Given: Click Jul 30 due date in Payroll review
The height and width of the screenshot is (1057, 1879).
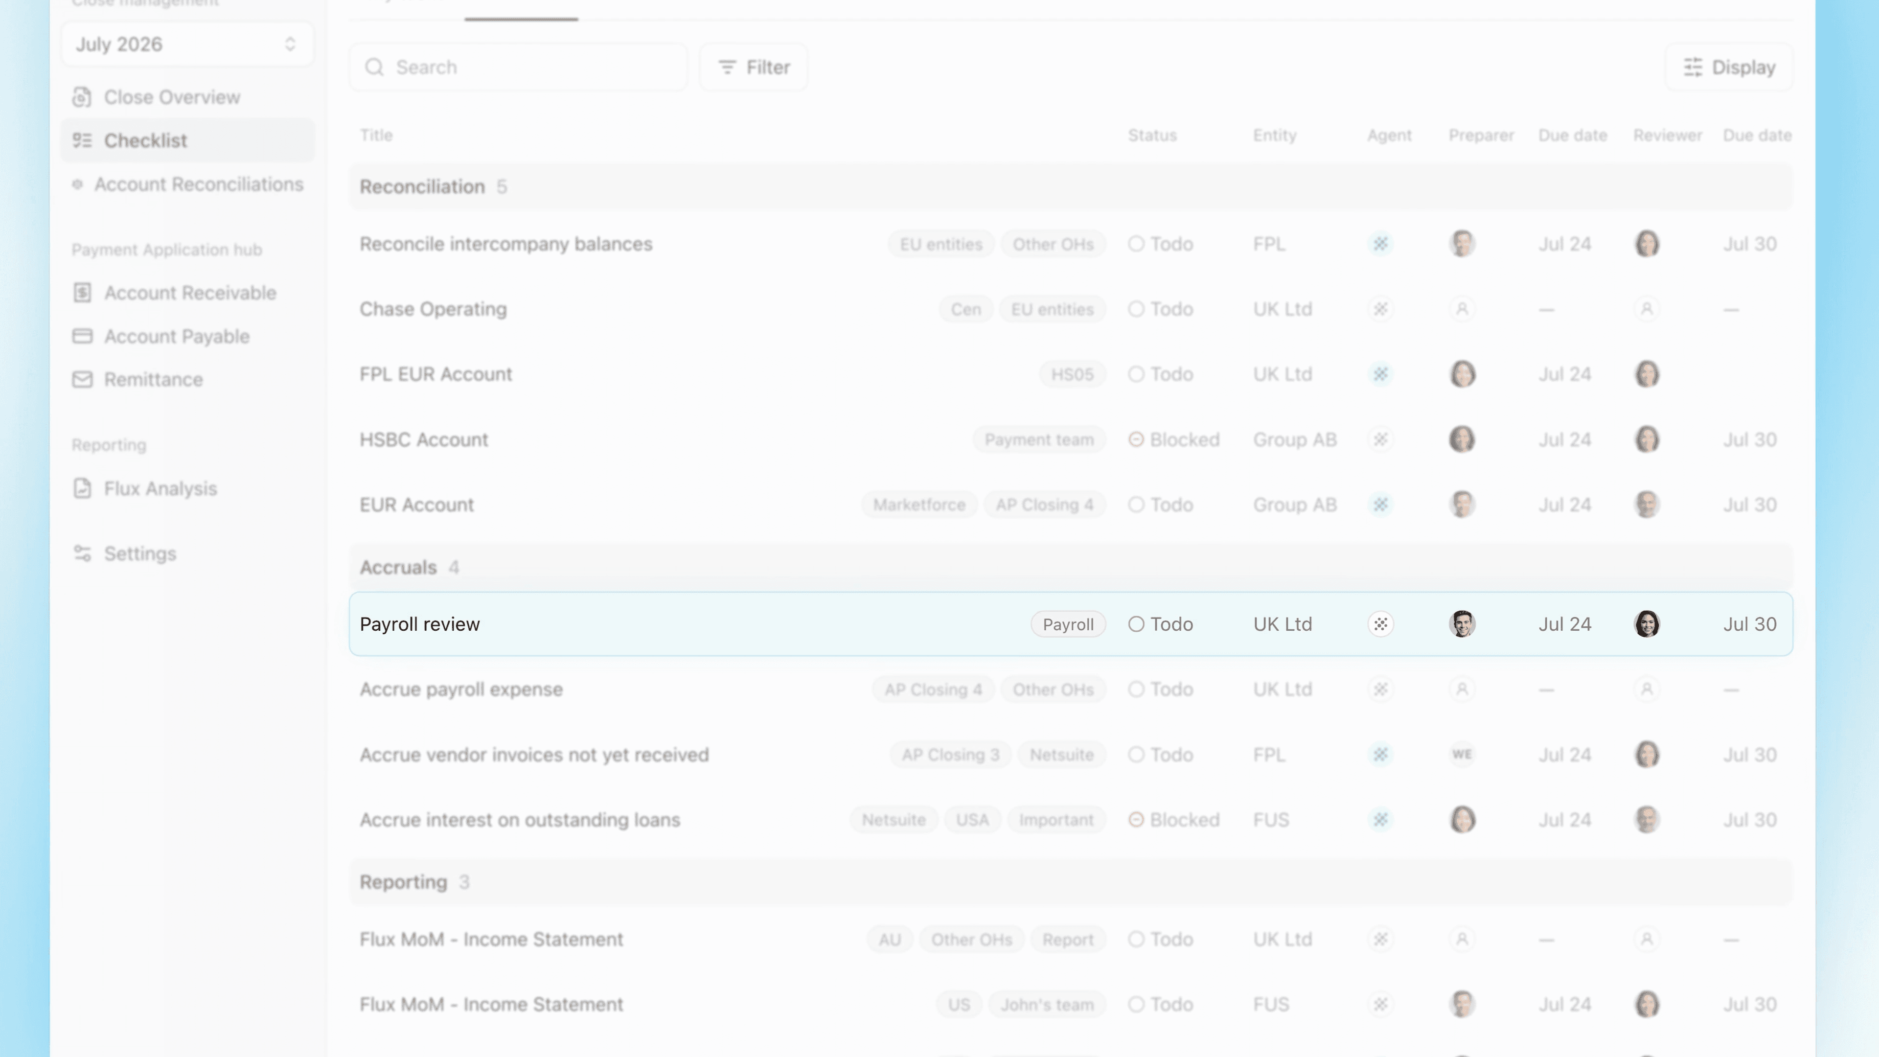Looking at the screenshot, I should (x=1749, y=624).
